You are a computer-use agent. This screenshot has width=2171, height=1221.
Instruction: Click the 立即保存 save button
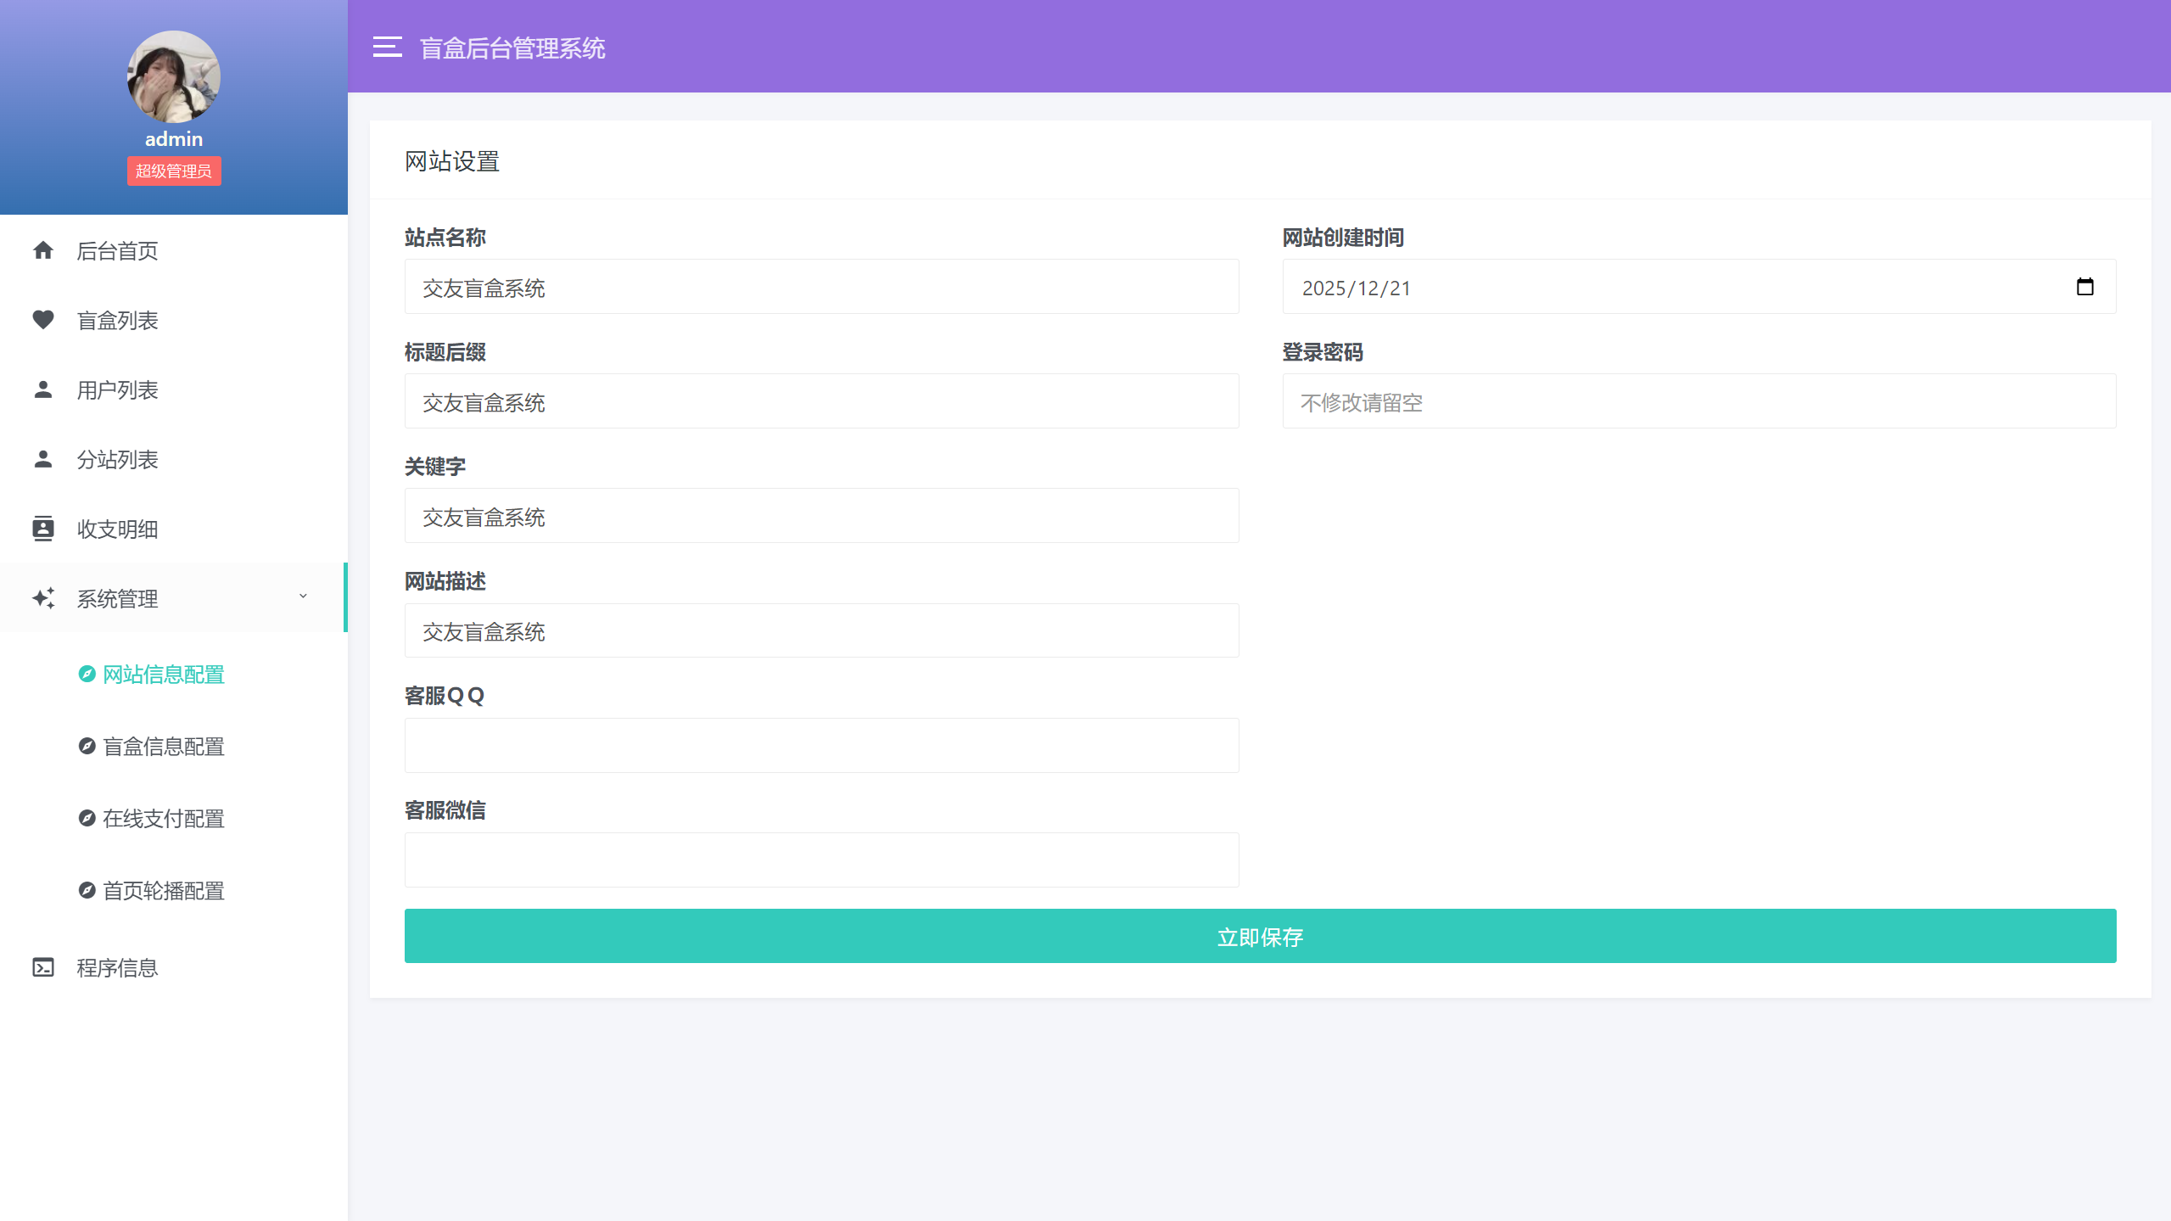point(1259,936)
